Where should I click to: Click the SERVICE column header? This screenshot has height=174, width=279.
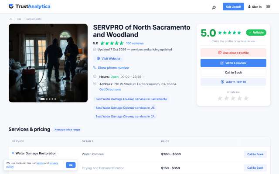pos(18,141)
